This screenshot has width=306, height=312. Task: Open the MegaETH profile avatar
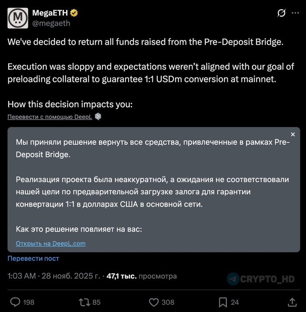(x=18, y=18)
